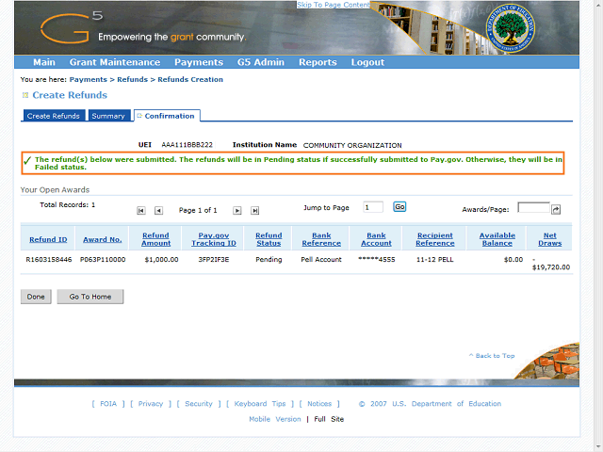603x452 pixels.
Task: Click the *****4555 bank account cell
Action: tap(377, 260)
